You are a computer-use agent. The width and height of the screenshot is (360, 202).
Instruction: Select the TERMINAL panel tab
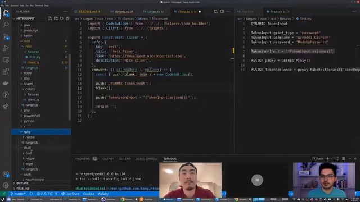[170, 159]
